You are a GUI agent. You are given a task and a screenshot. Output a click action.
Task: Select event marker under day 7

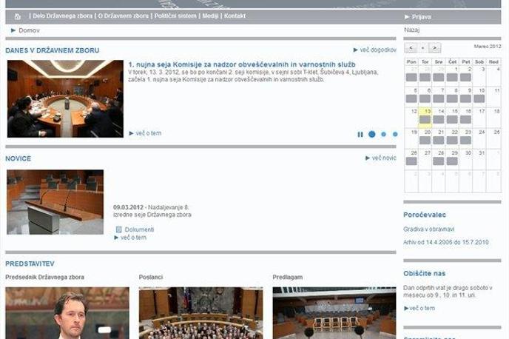click(x=439, y=98)
